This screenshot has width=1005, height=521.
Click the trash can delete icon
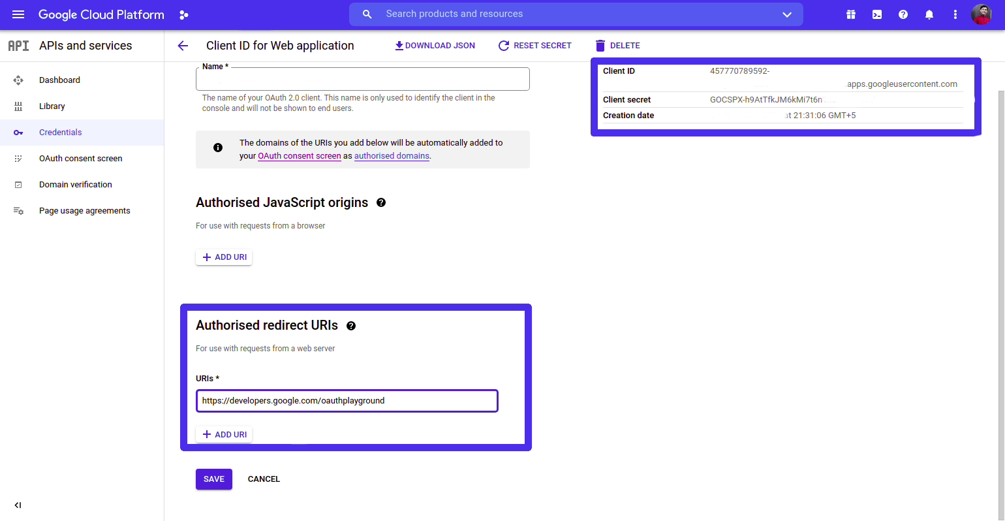[x=600, y=46]
